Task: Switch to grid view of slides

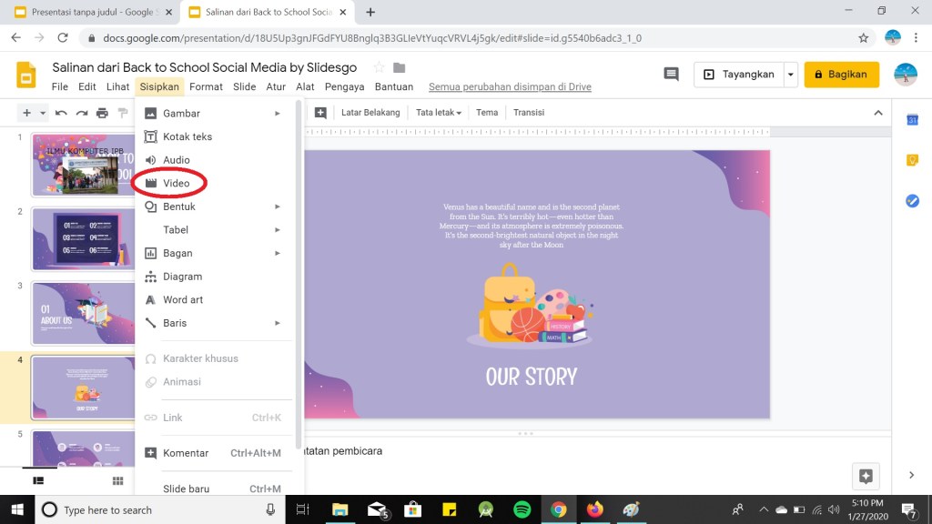Action: click(x=117, y=480)
